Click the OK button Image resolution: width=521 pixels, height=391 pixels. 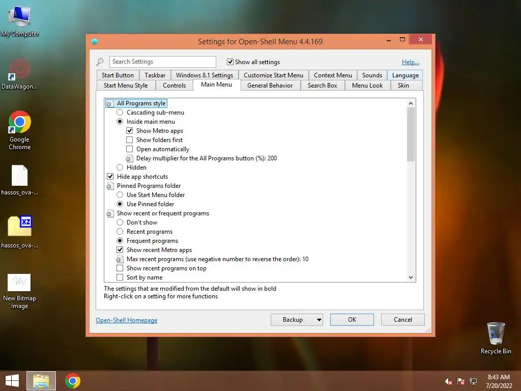(352, 320)
